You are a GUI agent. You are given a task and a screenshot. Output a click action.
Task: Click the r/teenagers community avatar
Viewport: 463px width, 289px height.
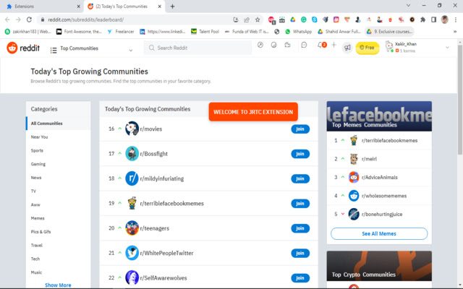point(132,228)
